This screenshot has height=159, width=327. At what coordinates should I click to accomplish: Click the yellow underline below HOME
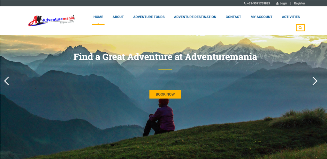98,24
